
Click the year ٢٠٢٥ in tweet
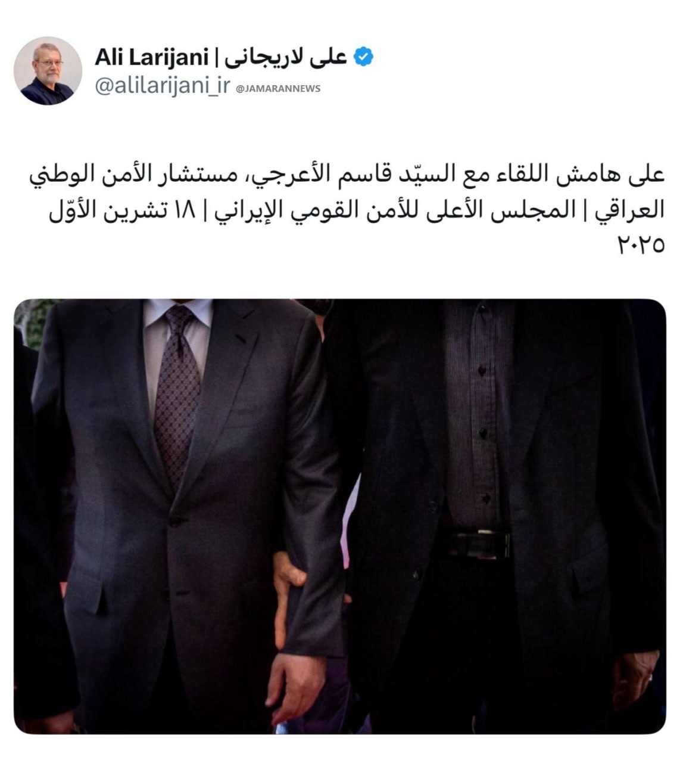click(x=641, y=244)
